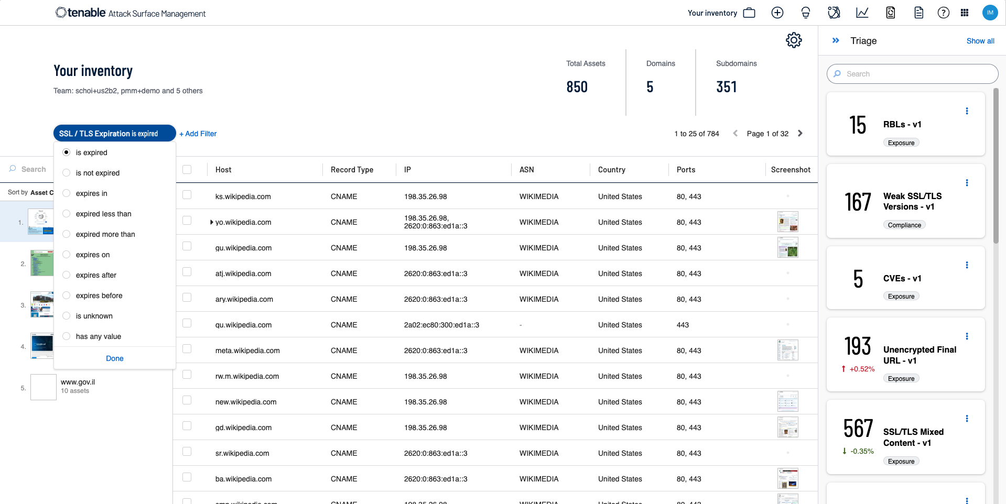This screenshot has width=1006, height=504.
Task: Open the line chart dashboard icon
Action: click(x=862, y=13)
